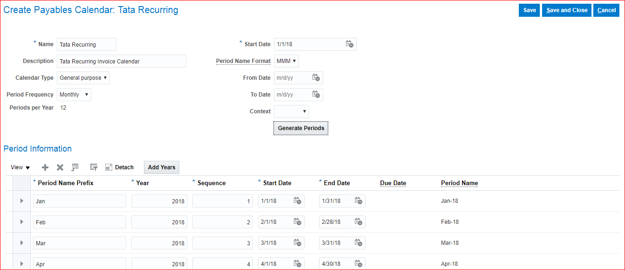Open the Period Name Format dropdown

pos(286,61)
